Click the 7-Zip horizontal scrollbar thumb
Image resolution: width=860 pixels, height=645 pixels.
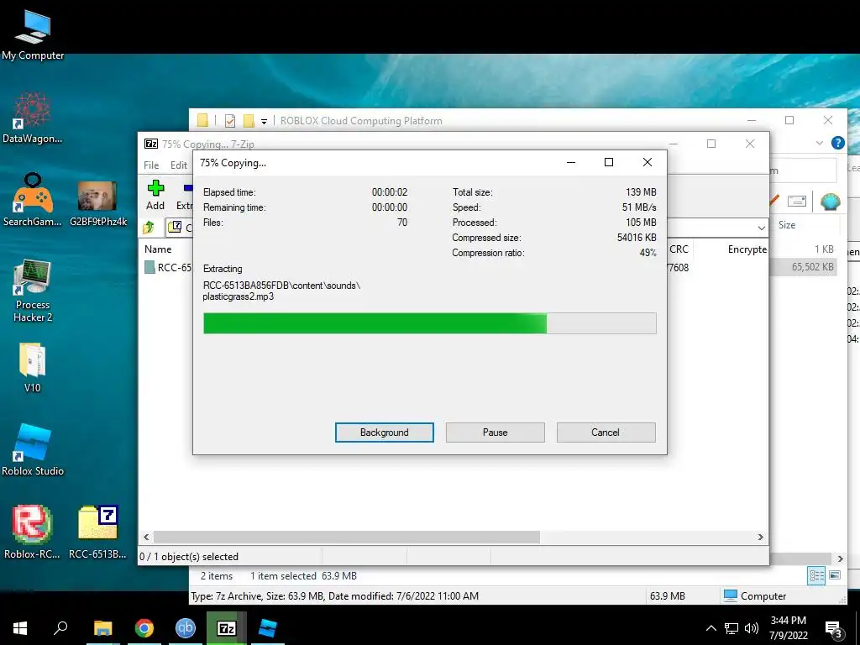coord(346,537)
